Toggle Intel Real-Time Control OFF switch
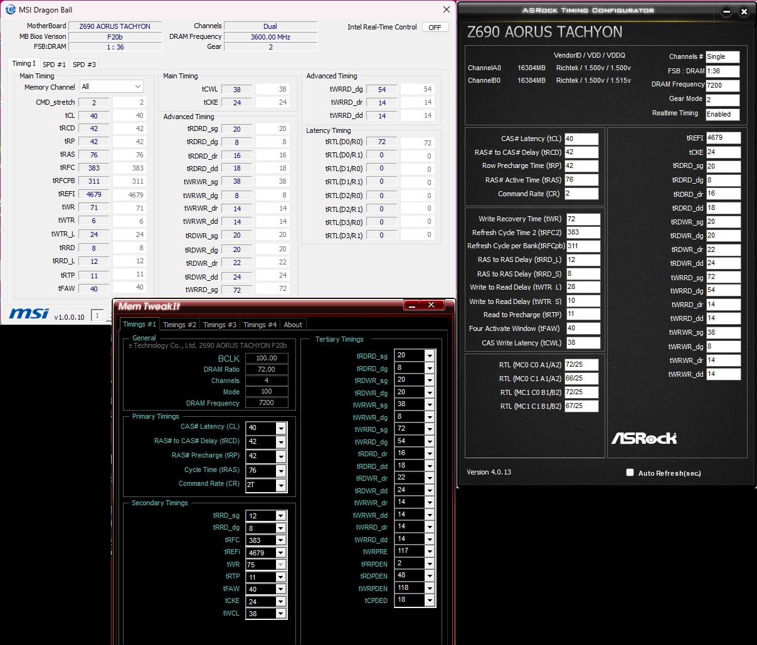 [x=435, y=28]
